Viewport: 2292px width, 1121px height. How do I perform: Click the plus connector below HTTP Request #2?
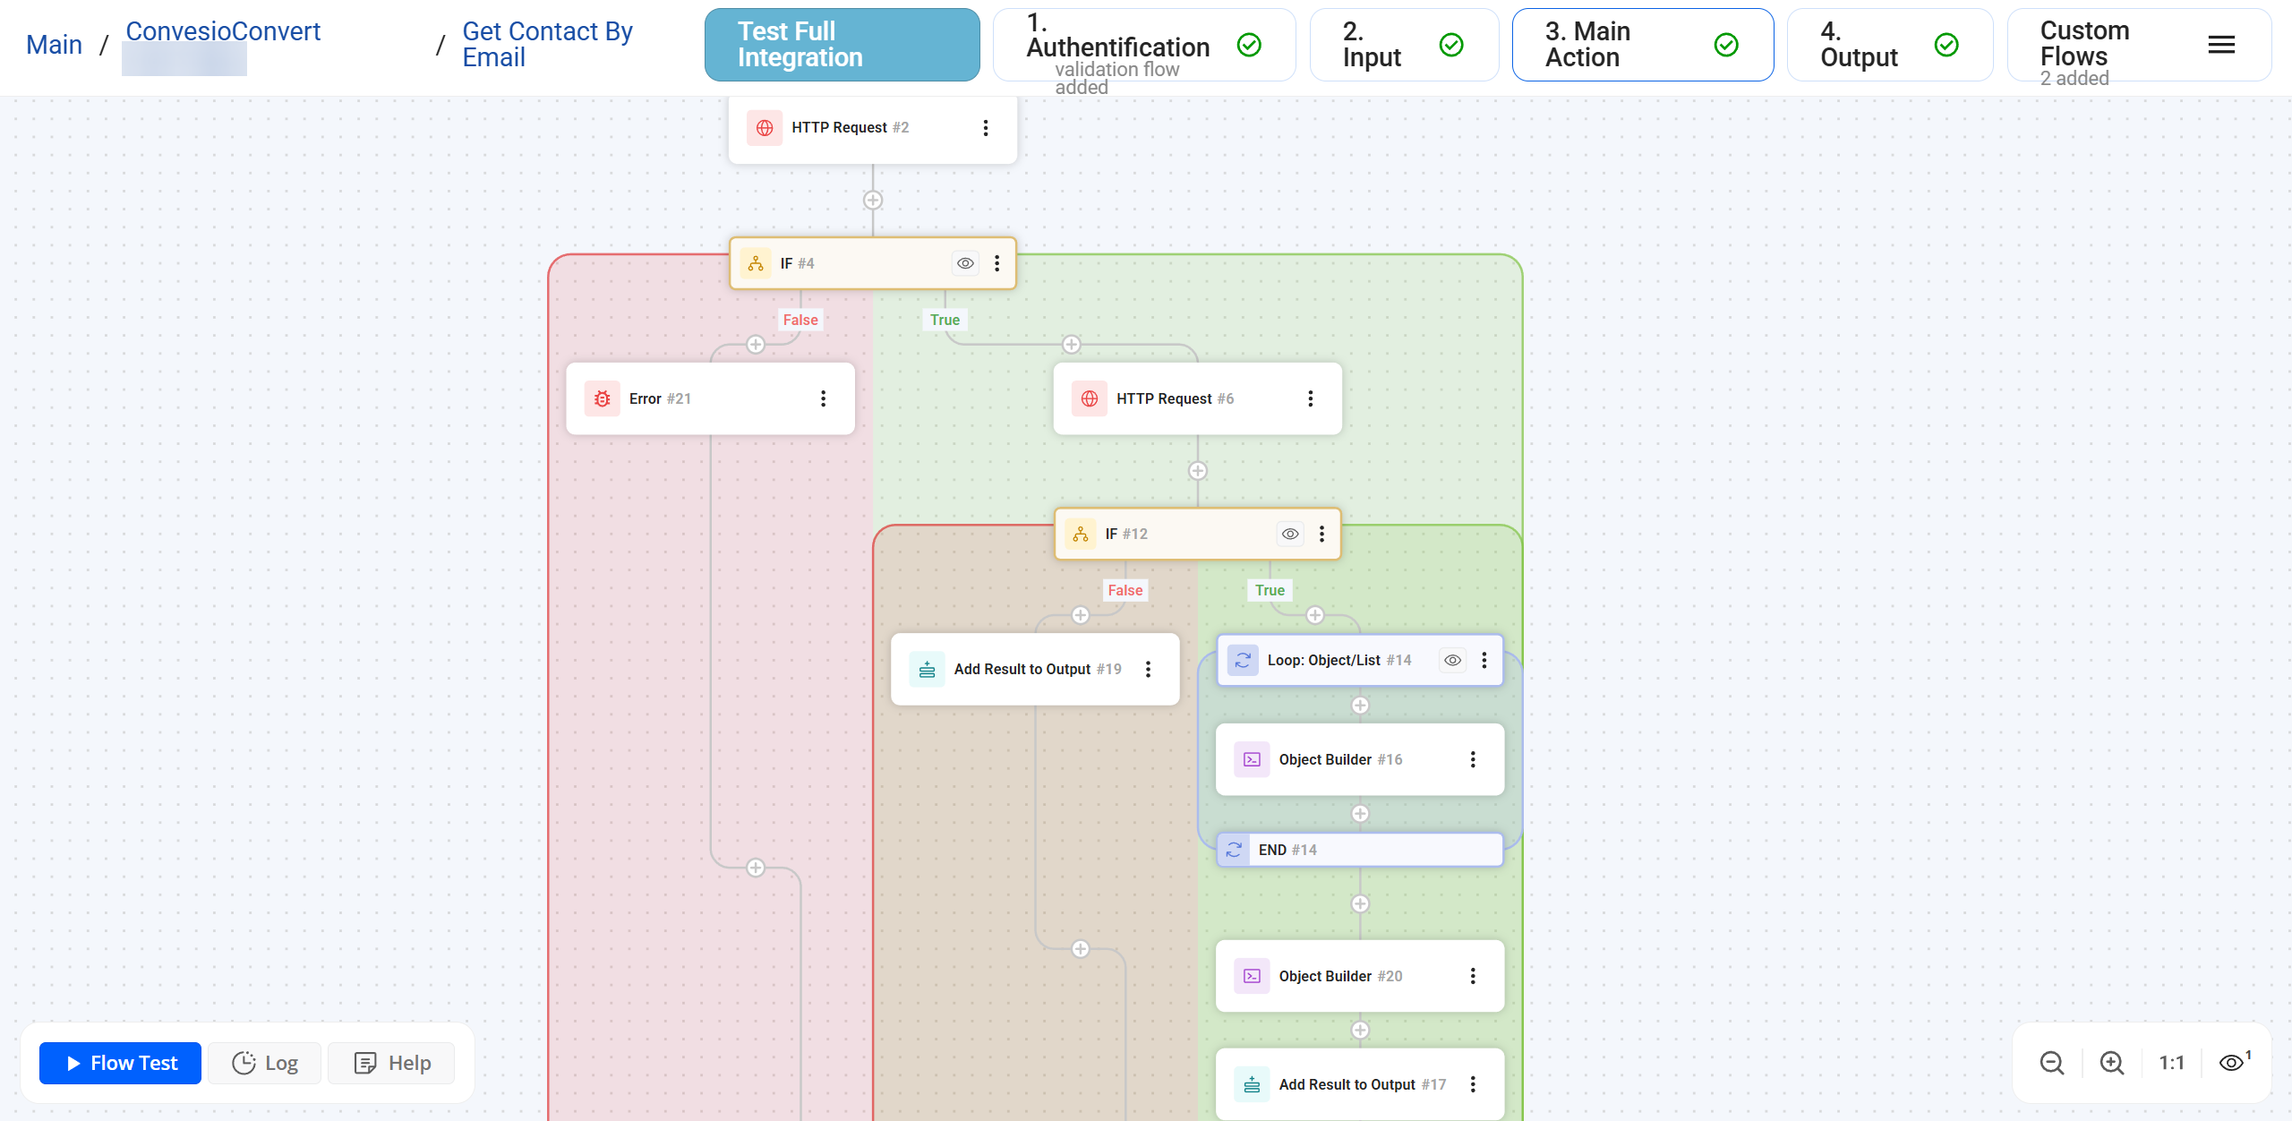pos(873,201)
